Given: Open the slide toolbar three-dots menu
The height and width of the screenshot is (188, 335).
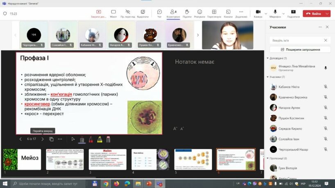Looking at the screenshot, I should 60,139.
